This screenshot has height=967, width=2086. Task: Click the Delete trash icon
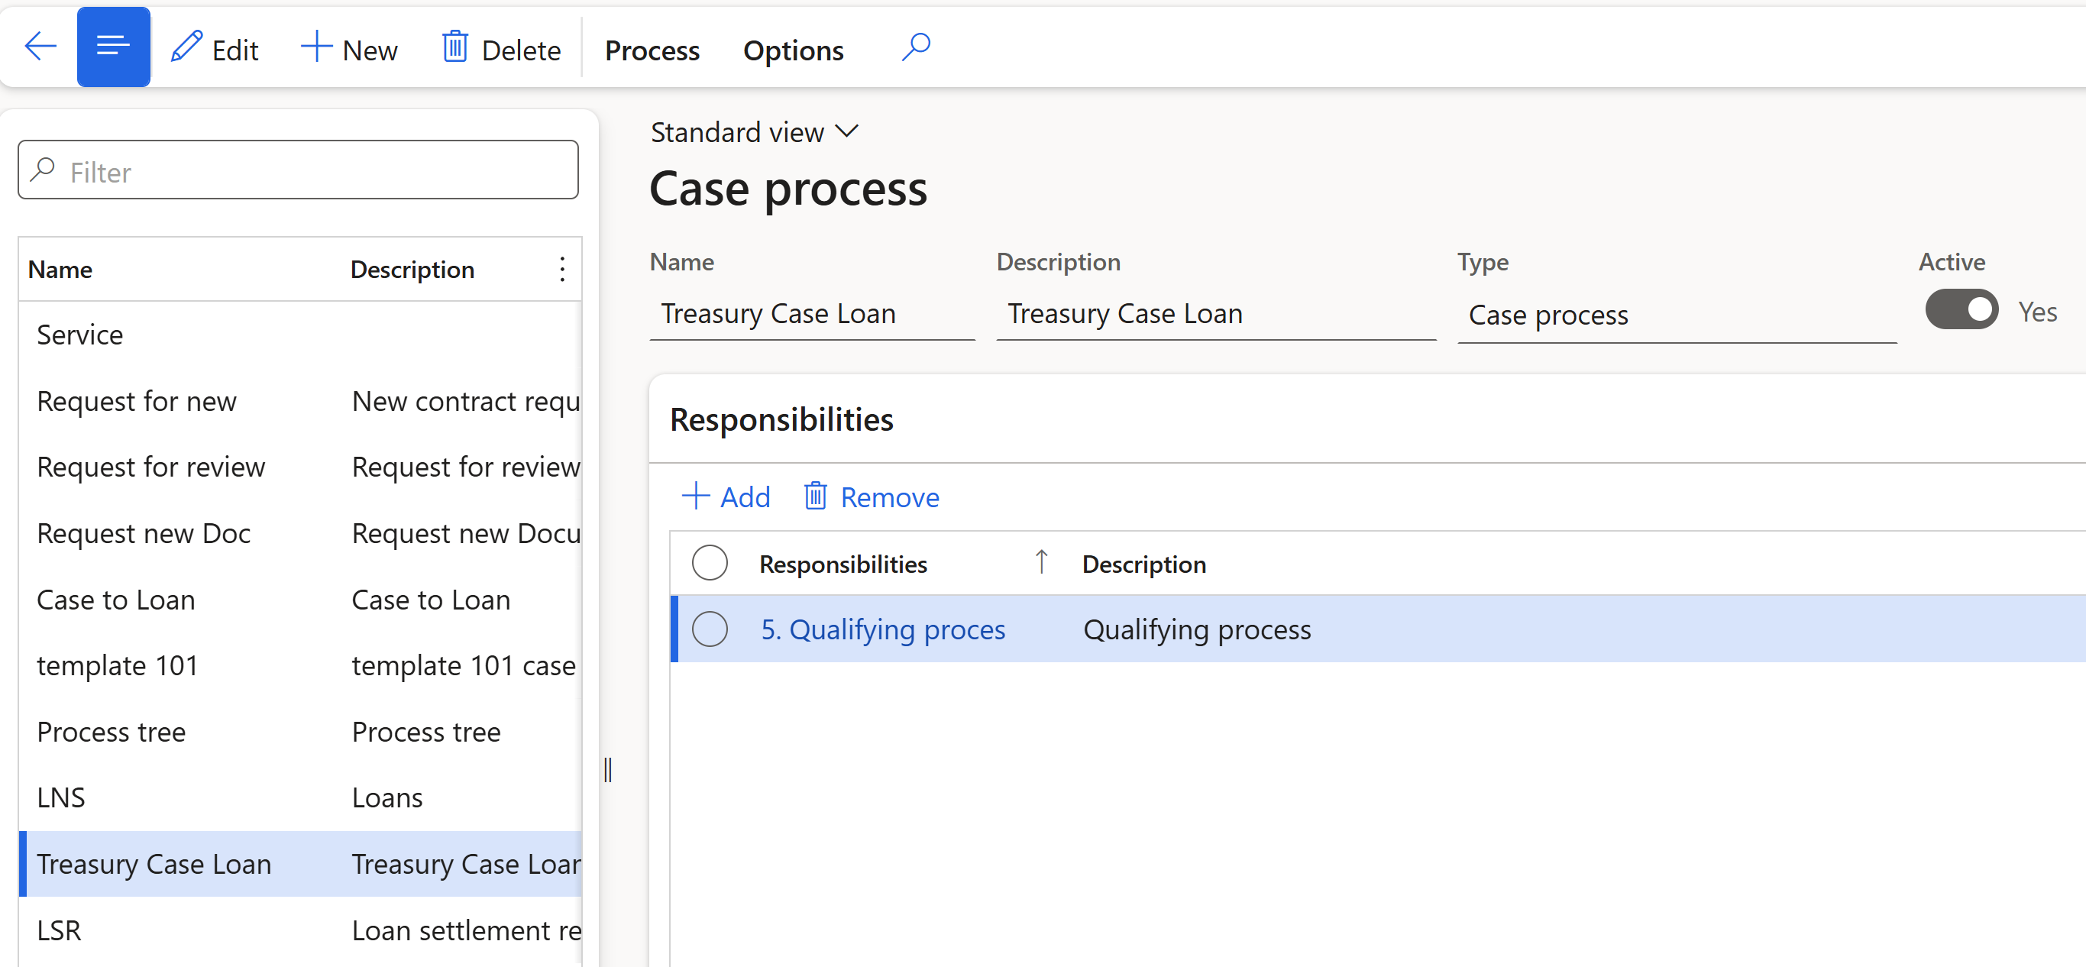tap(456, 47)
